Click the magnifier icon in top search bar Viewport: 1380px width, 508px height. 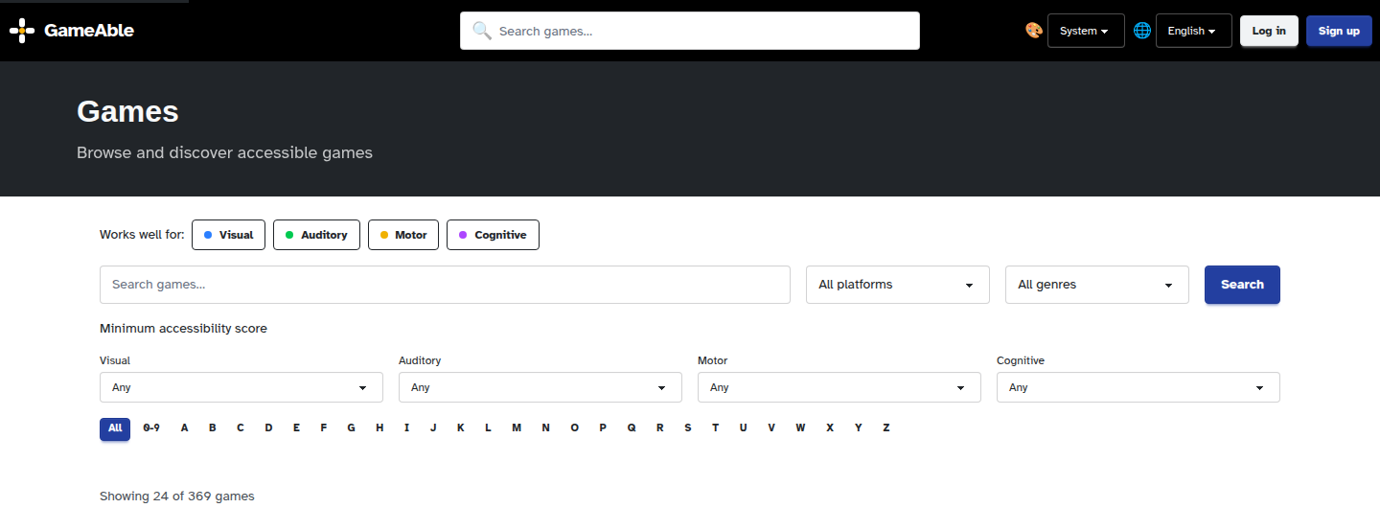(482, 31)
